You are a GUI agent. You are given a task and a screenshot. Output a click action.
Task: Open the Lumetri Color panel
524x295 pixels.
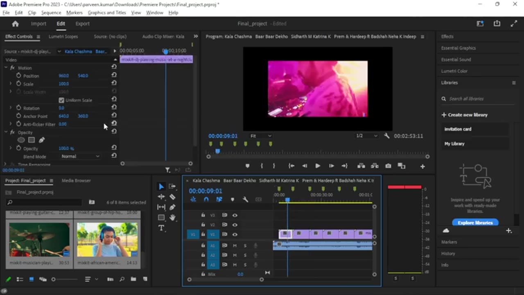[x=454, y=71]
